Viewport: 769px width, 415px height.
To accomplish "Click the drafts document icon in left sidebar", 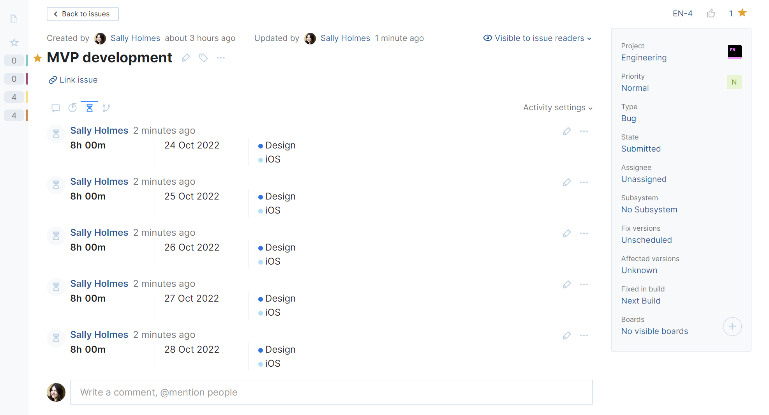I will pos(14,19).
